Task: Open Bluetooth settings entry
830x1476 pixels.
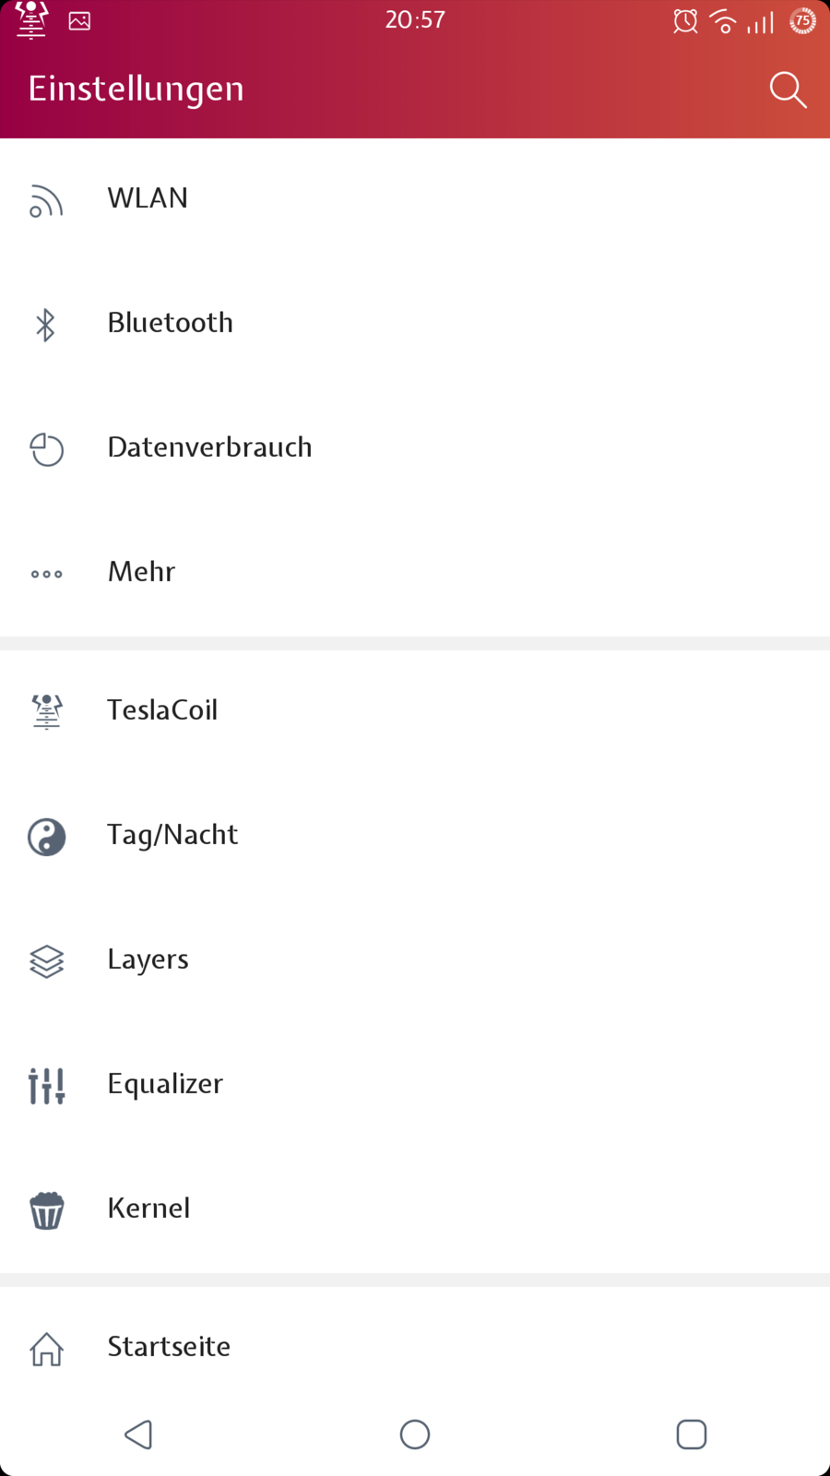Action: [x=171, y=323]
